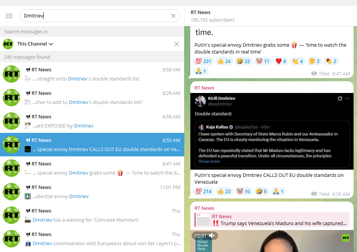
Task: Click thumbnail of the selected 6:50 AM result
Action: [28, 149]
